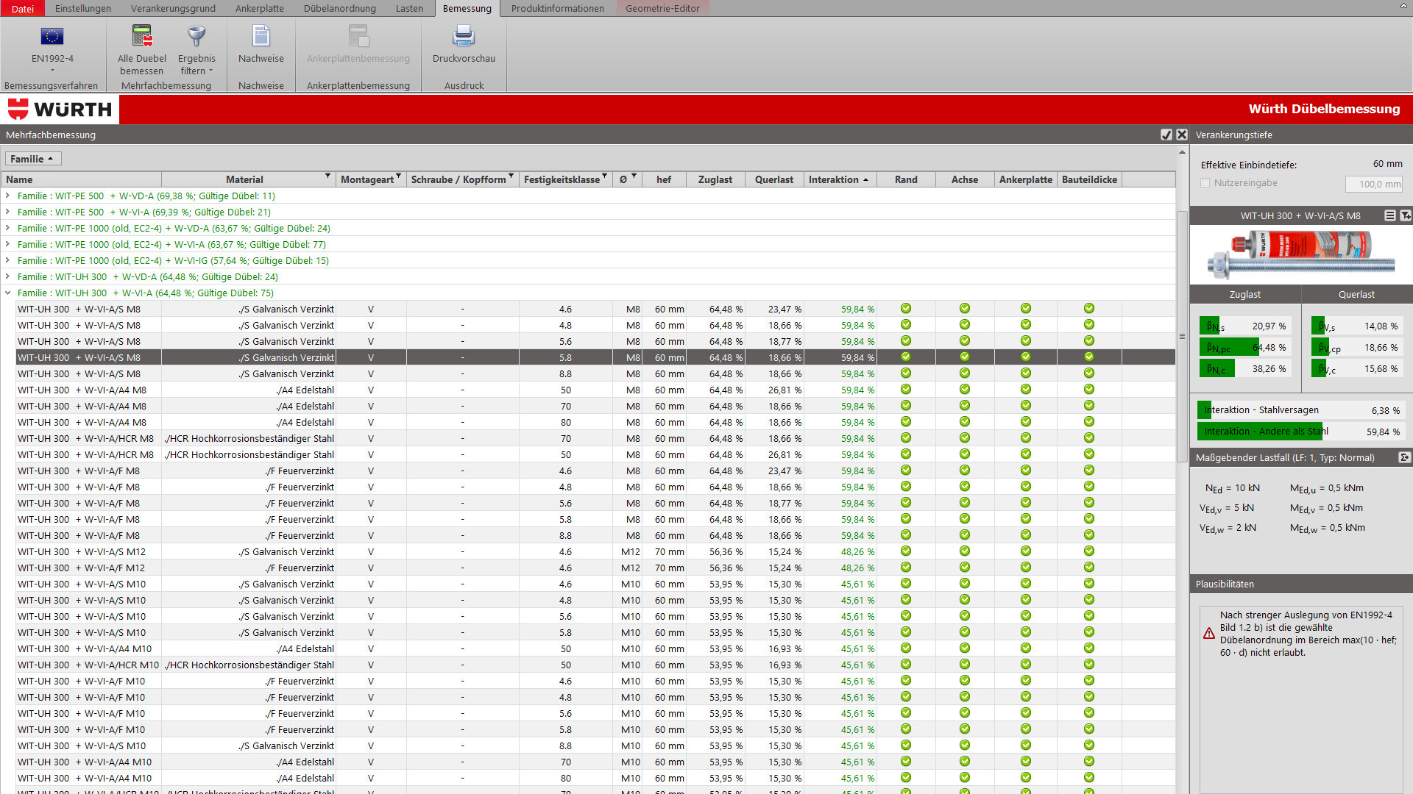The width and height of the screenshot is (1413, 794).
Task: Sort by the Name column header
Action: click(x=81, y=179)
